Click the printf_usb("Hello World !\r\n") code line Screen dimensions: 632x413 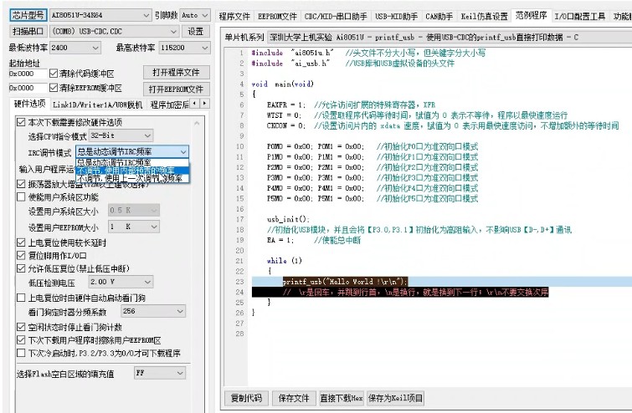[x=345, y=282]
